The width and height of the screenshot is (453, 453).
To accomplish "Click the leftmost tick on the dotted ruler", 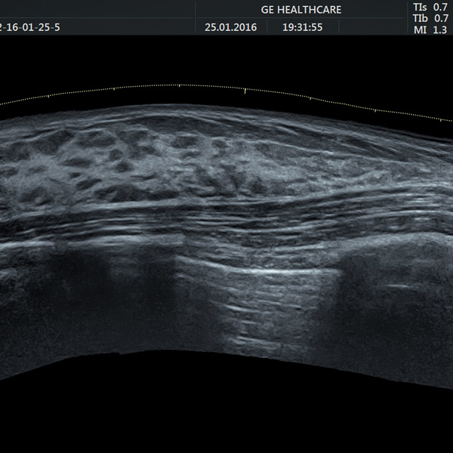I will (x=48, y=96).
